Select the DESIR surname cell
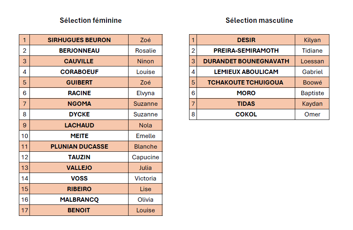The image size is (353, 230). (246, 40)
